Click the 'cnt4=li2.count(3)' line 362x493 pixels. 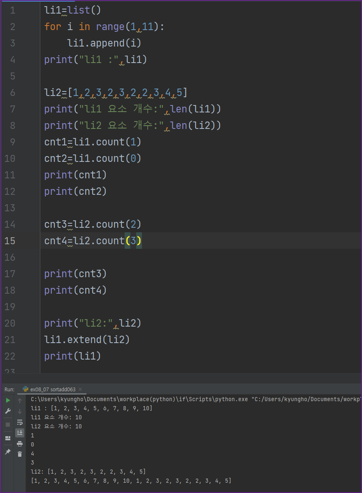click(93, 241)
